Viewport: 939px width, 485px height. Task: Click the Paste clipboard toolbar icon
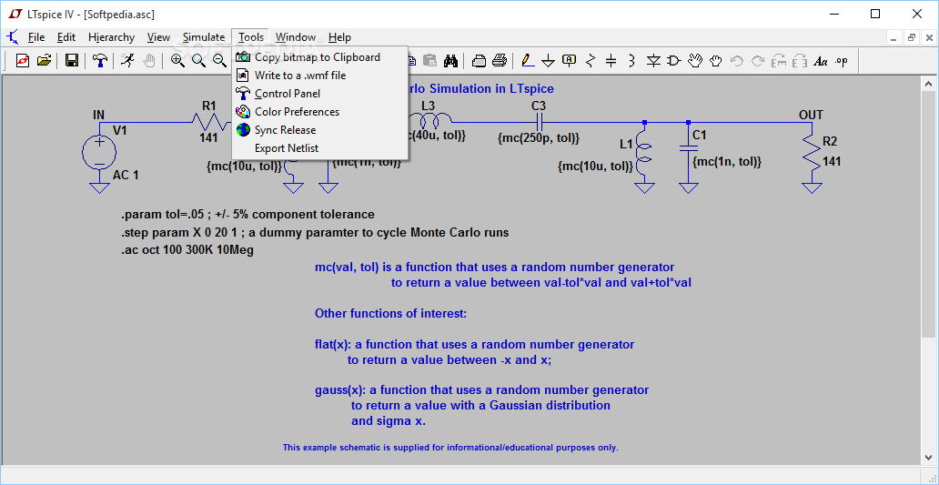pyautogui.click(x=429, y=60)
